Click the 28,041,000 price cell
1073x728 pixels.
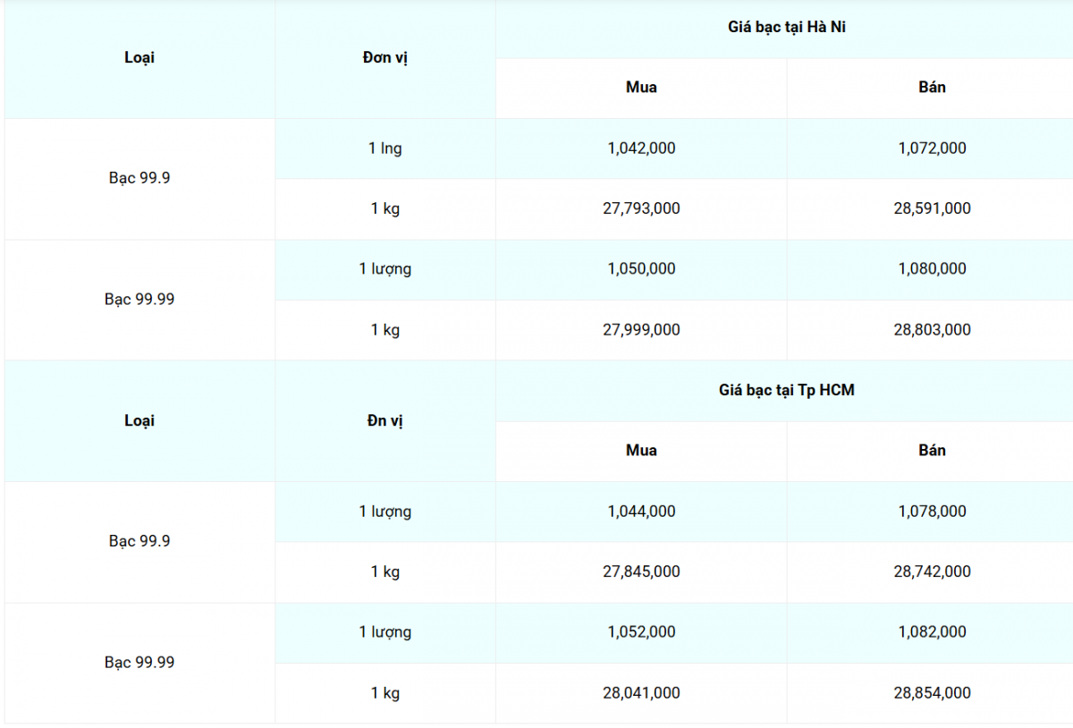pyautogui.click(x=641, y=693)
